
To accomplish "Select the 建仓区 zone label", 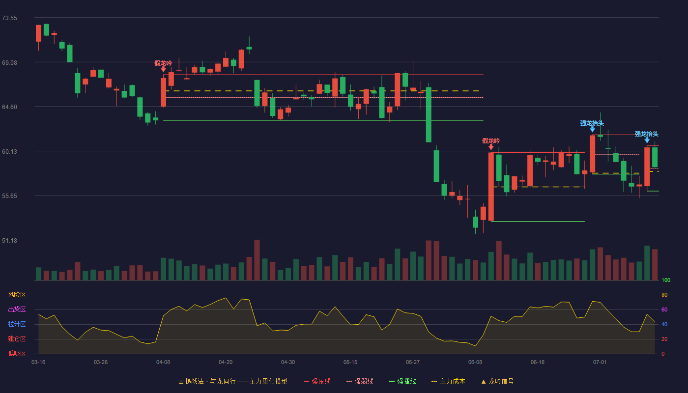I will click(x=17, y=339).
